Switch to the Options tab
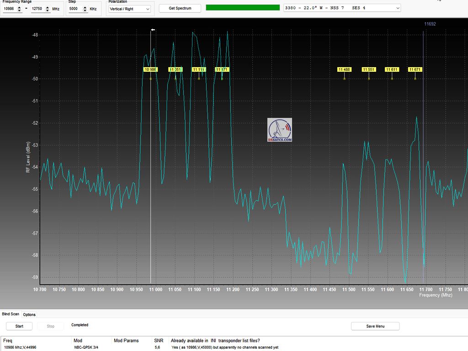This screenshot has height=351, width=468. click(x=29, y=314)
